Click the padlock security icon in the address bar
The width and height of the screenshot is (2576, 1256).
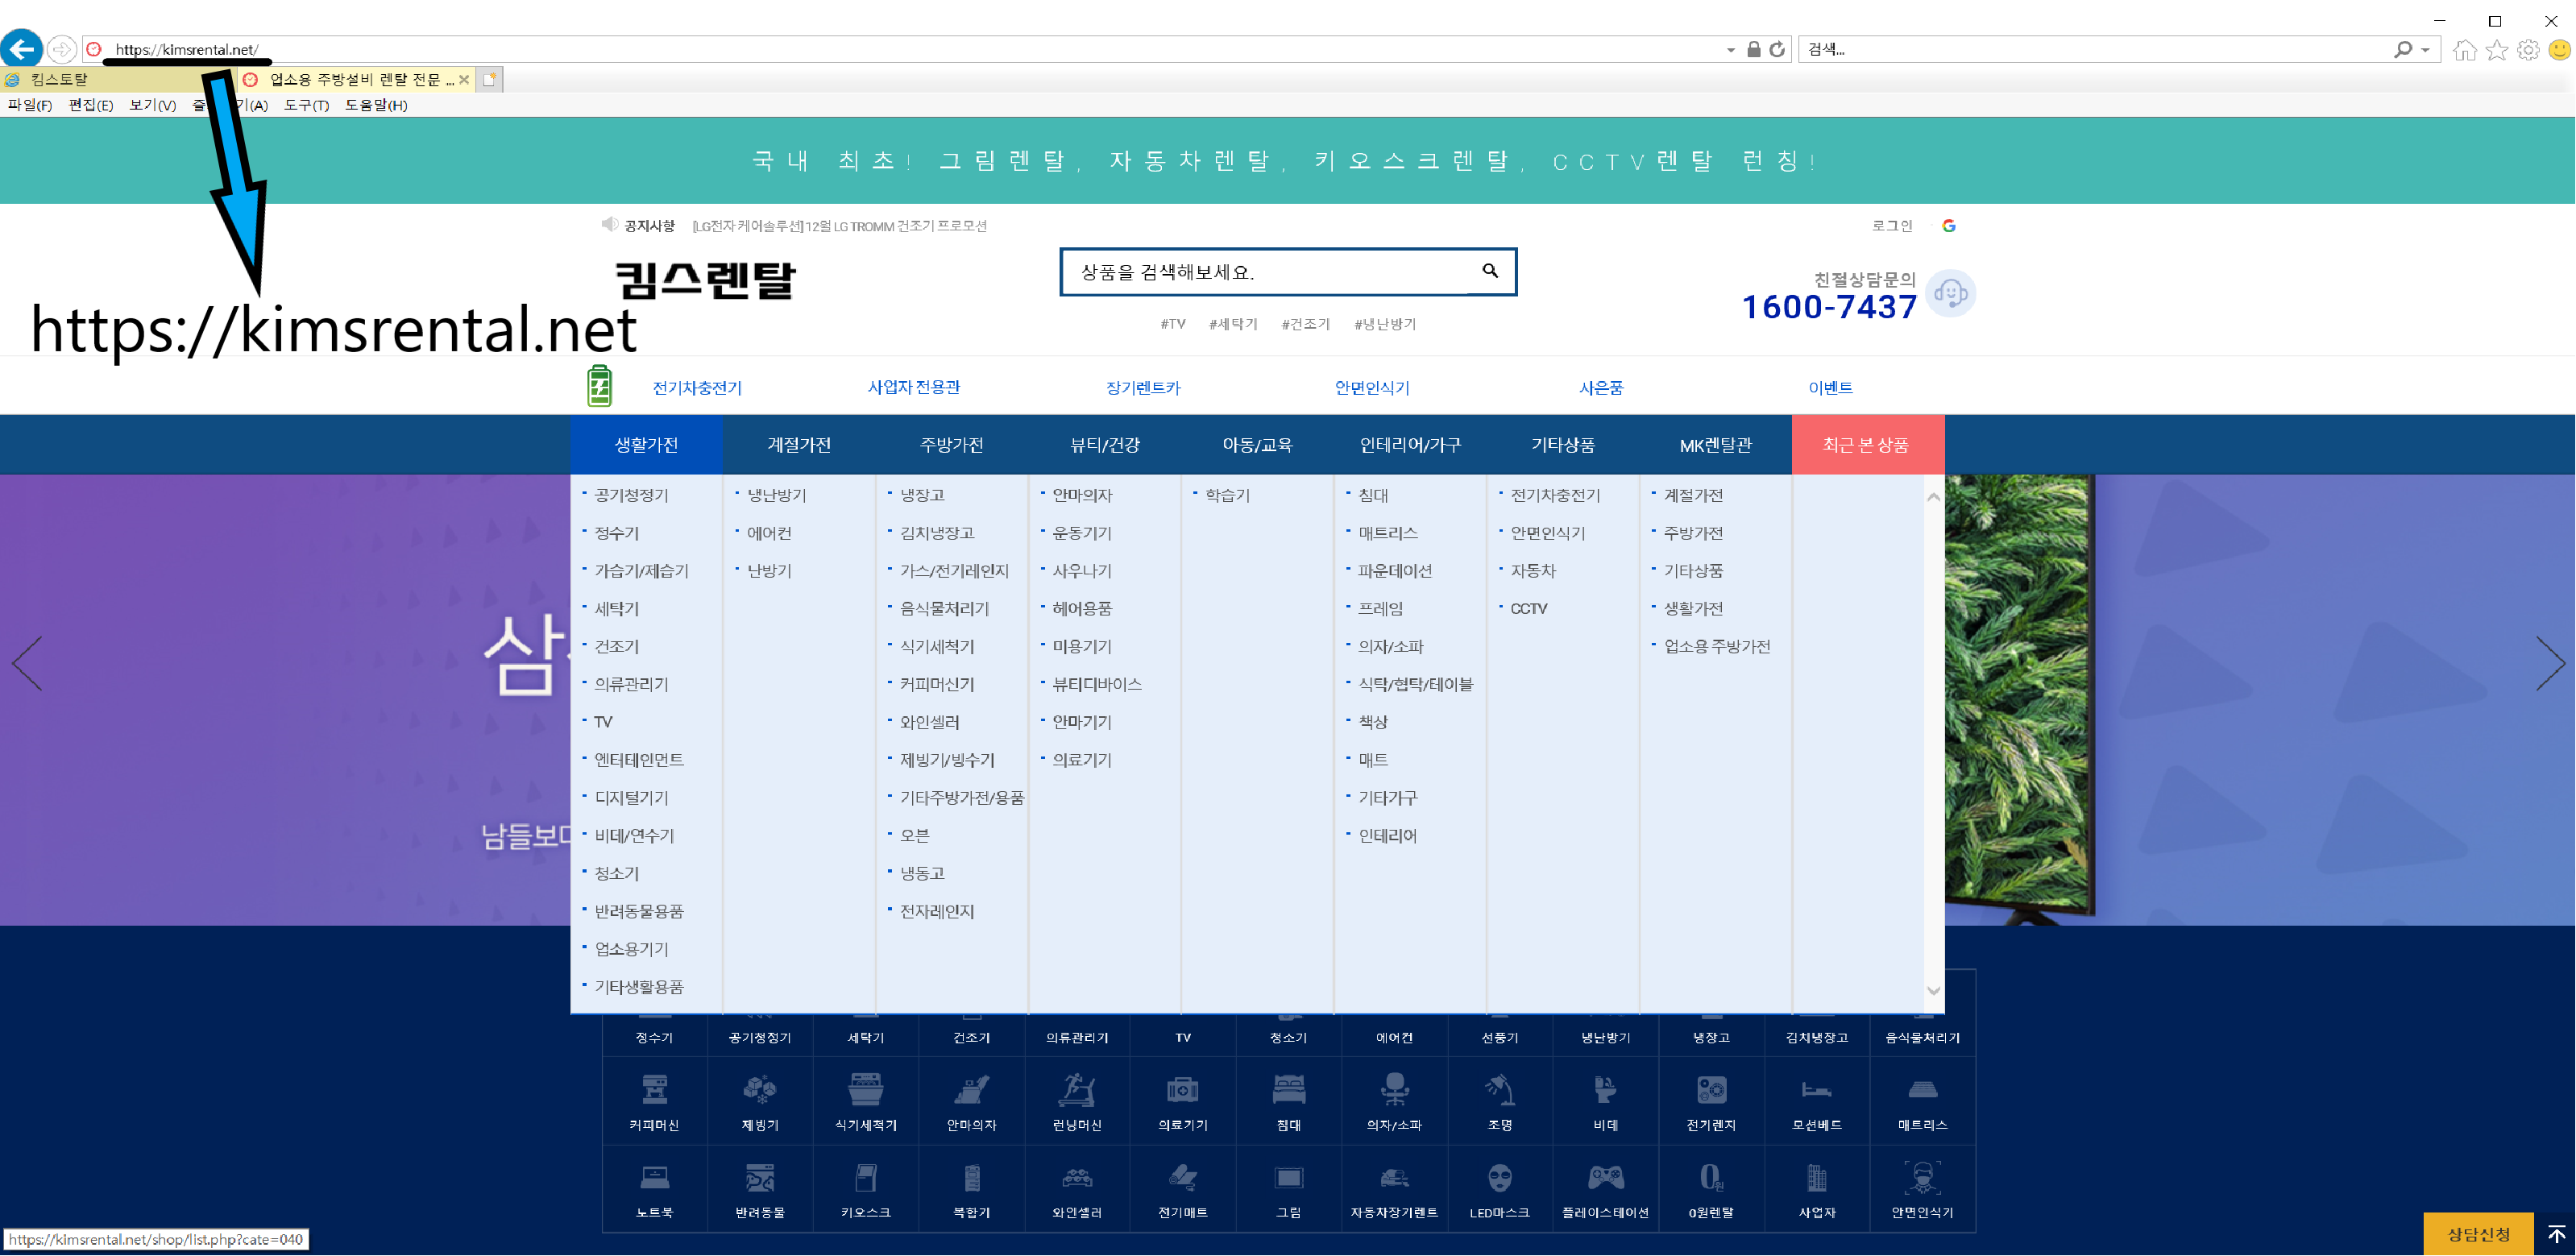(x=1754, y=49)
